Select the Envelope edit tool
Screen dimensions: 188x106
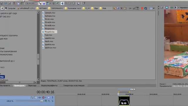[66, 3]
